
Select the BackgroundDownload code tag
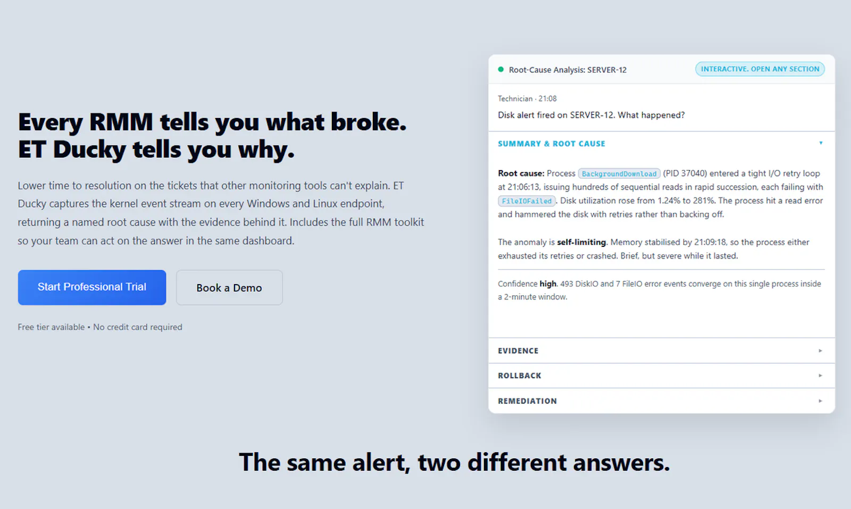619,173
